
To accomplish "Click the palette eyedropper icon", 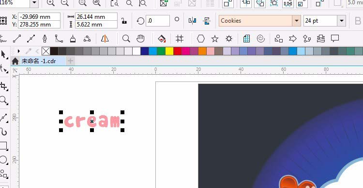I will click(29, 51).
